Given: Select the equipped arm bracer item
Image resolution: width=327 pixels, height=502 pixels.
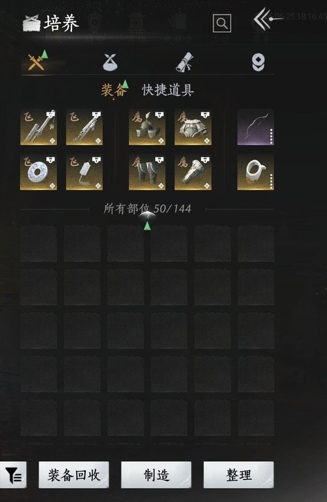Looking at the screenshot, I should click(x=193, y=172).
